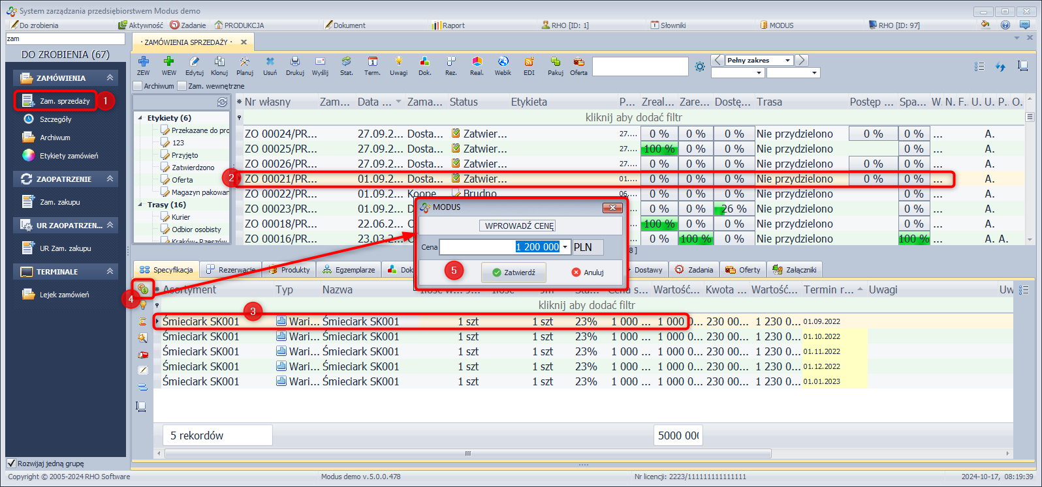The height and width of the screenshot is (487, 1042).
Task: Click the green 100 % Zreal. progress cell
Action: coord(659,149)
